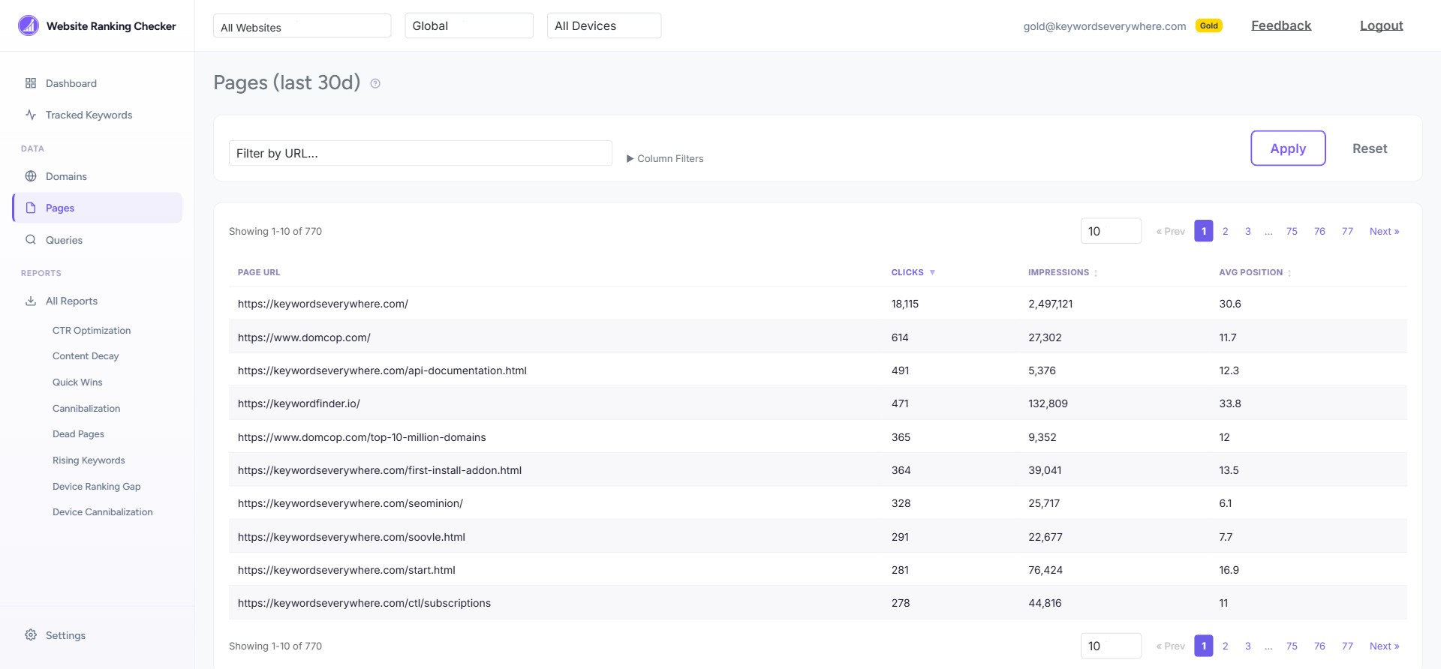Jump to page 77 in bottom pagination
The width and height of the screenshot is (1441, 669).
(x=1348, y=646)
